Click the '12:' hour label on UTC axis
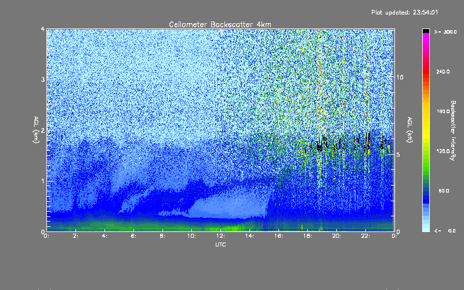The height and width of the screenshot is (290, 464). pyautogui.click(x=220, y=236)
